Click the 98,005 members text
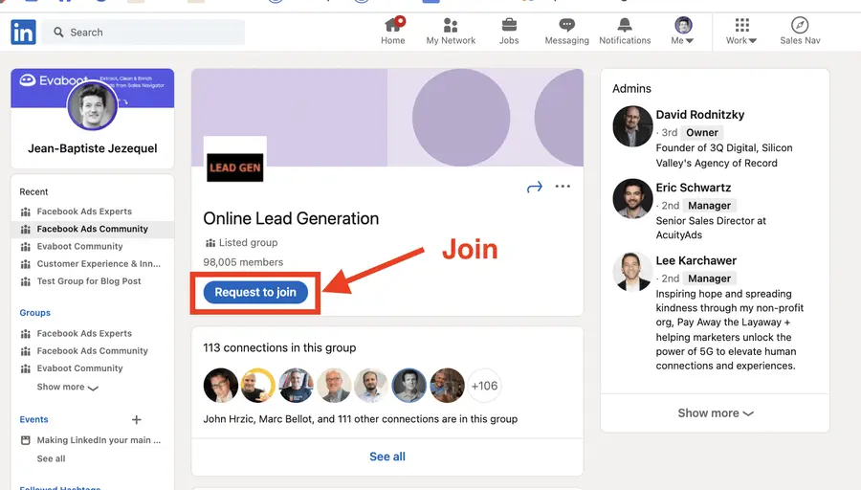Image resolution: width=861 pixels, height=490 pixels. click(243, 262)
